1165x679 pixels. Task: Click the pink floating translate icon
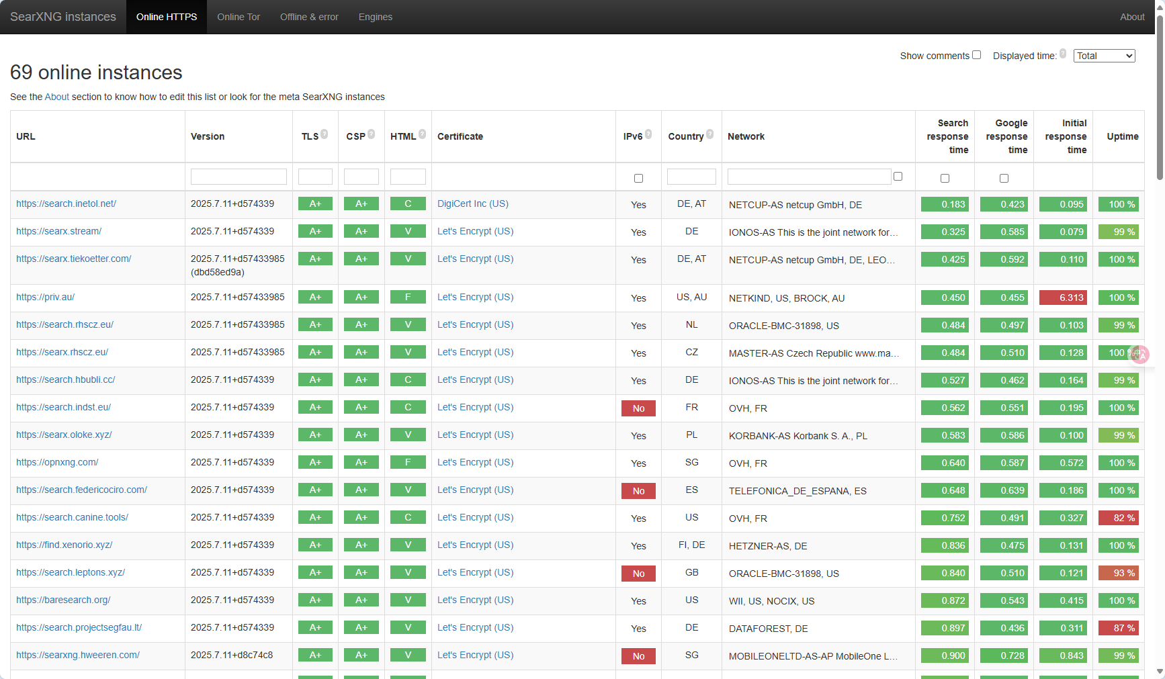point(1139,354)
